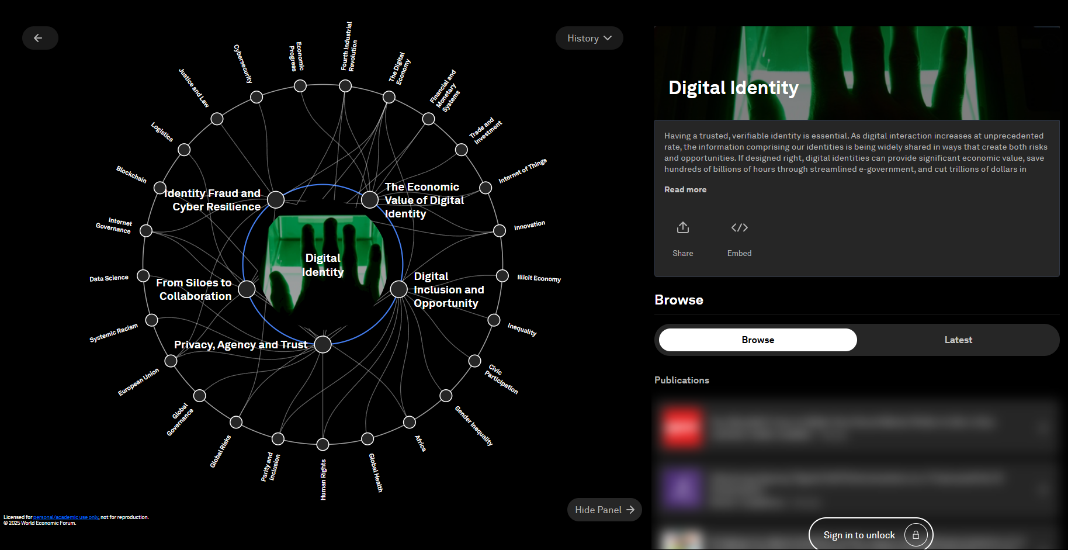This screenshot has height=550, width=1068.
Task: Click the Internet Governance topic node
Action: [x=146, y=230]
